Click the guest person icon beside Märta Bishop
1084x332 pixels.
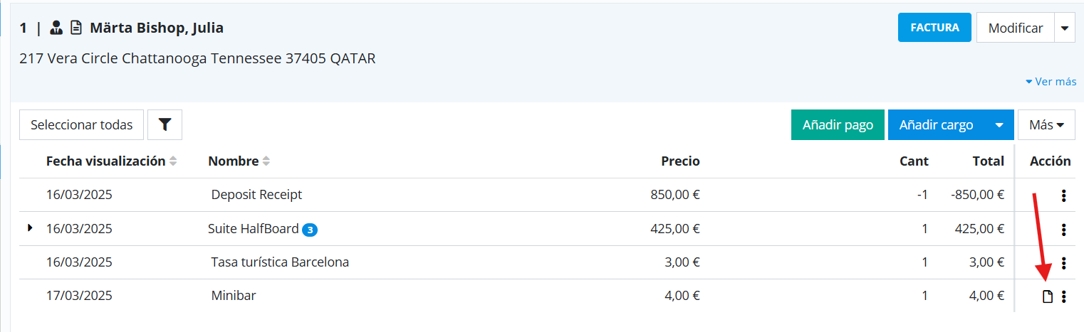(56, 28)
